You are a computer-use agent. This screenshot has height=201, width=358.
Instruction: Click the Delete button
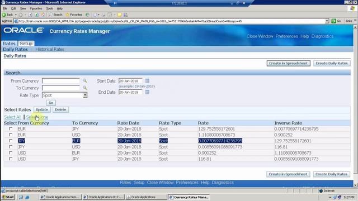click(60, 109)
